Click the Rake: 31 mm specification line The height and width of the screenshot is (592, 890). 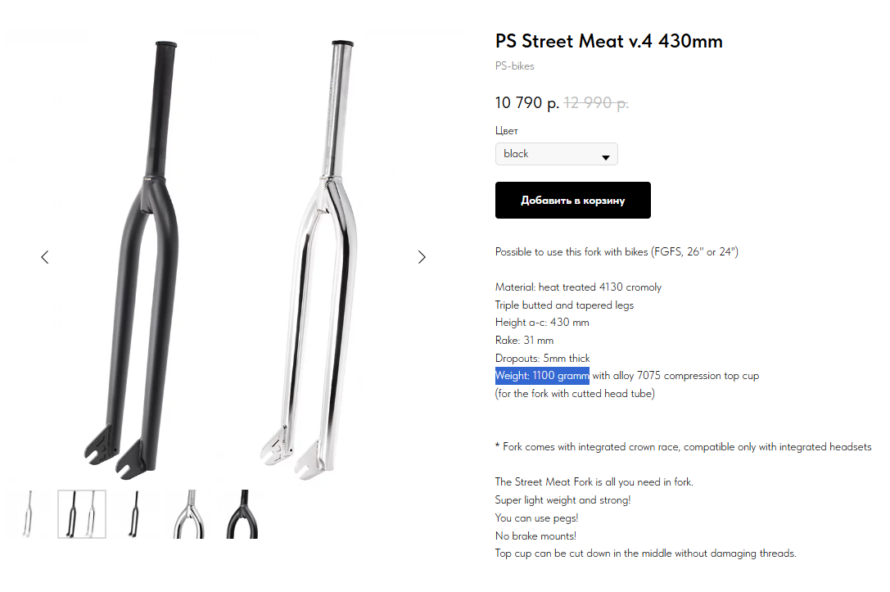coord(524,341)
